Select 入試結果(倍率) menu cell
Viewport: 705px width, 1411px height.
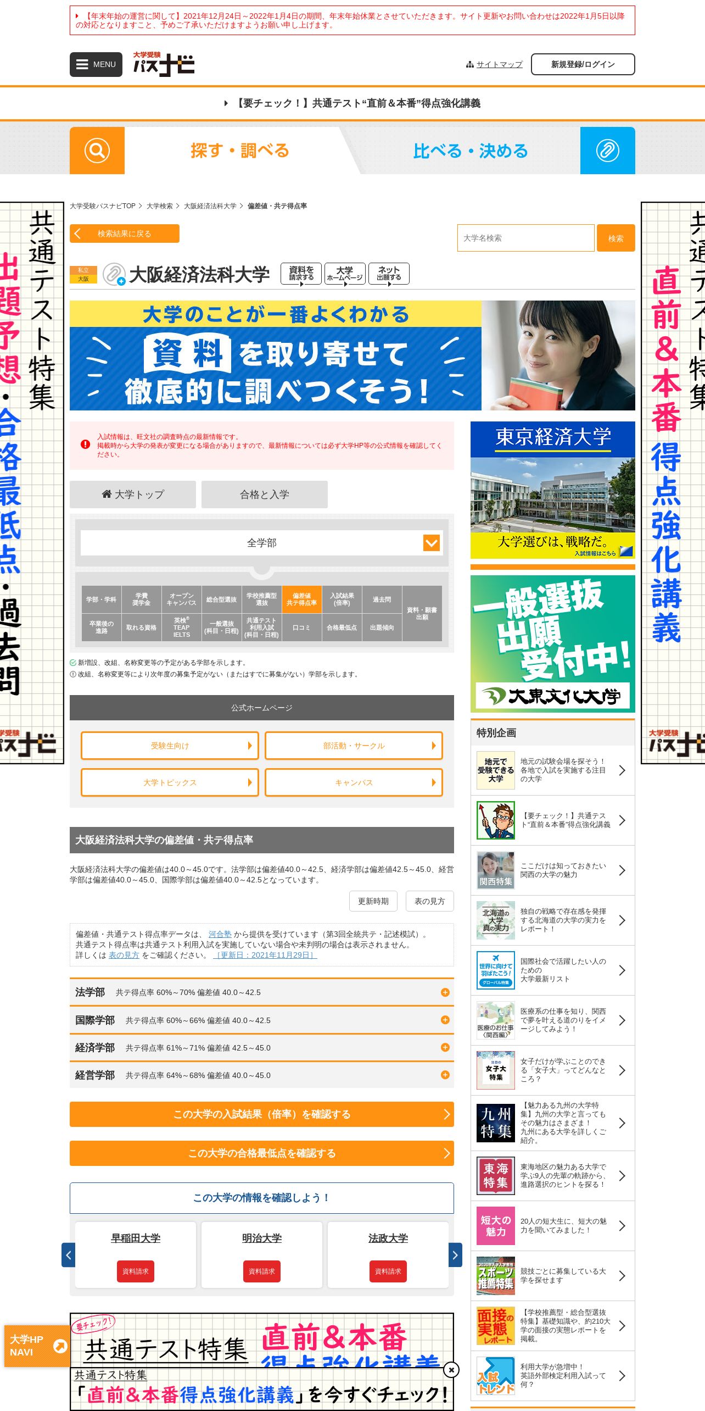(x=342, y=599)
